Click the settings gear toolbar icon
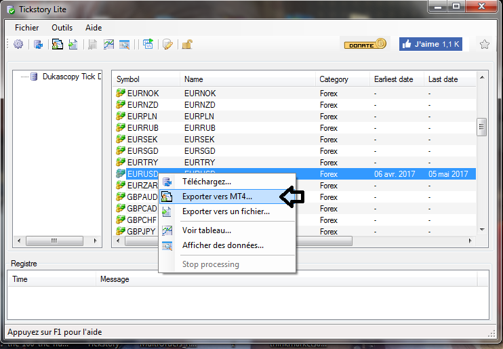 [x=18, y=45]
